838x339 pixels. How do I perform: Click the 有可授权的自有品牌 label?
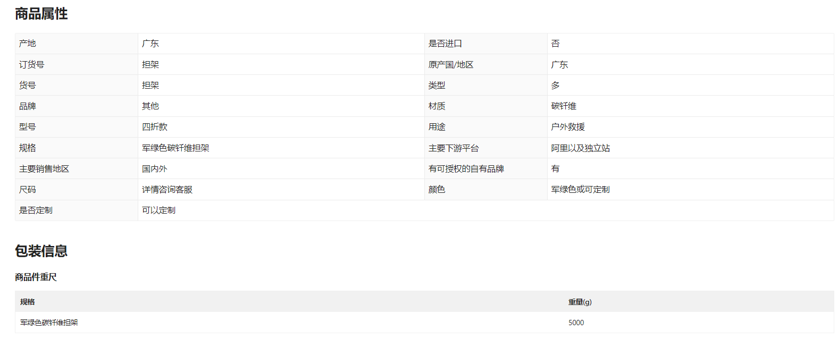(466, 169)
